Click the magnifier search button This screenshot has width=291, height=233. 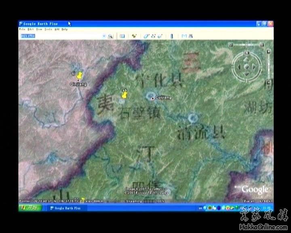pyautogui.click(x=110, y=36)
